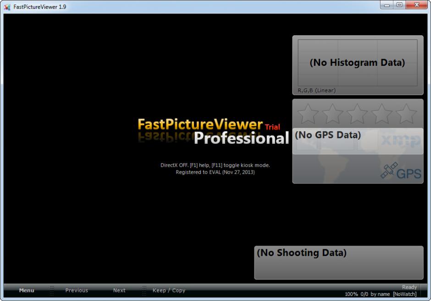
Task: Click the No Shooting Data panel
Action: (339, 263)
